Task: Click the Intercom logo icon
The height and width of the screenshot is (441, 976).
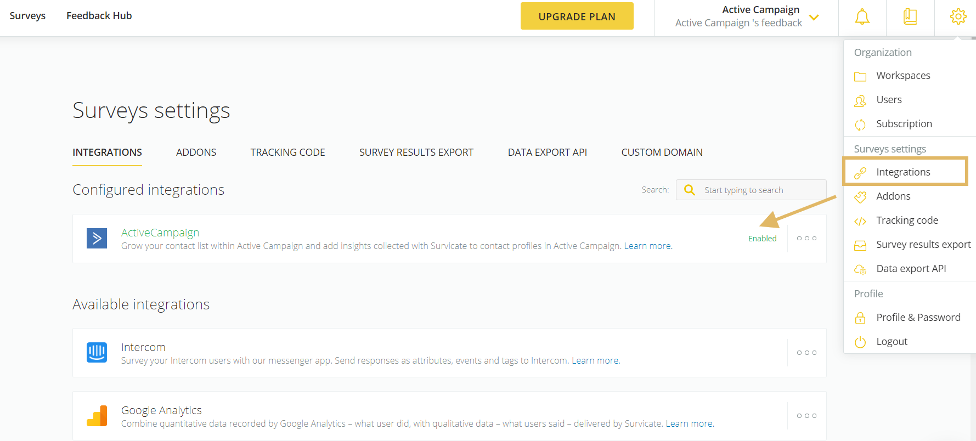Action: click(97, 352)
